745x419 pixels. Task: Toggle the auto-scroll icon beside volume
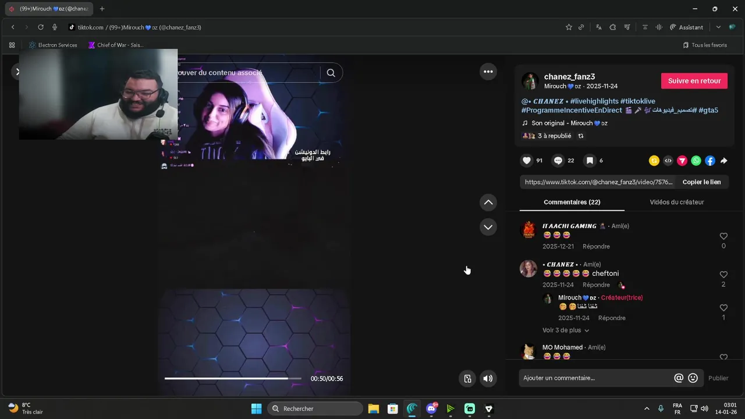click(x=467, y=378)
